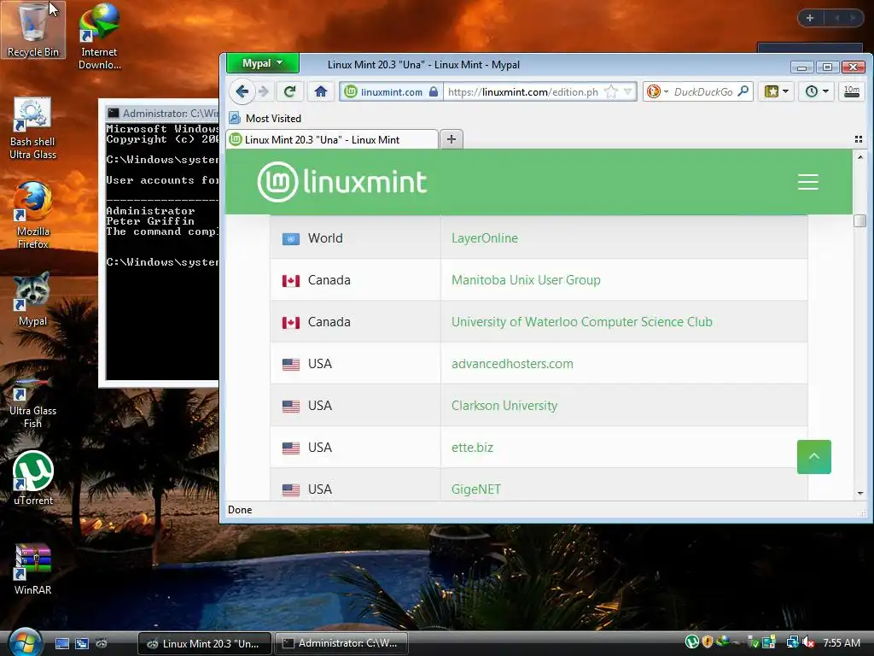Viewport: 874px width, 656px height.
Task: Click the 10m toolbar button
Action: tap(851, 91)
